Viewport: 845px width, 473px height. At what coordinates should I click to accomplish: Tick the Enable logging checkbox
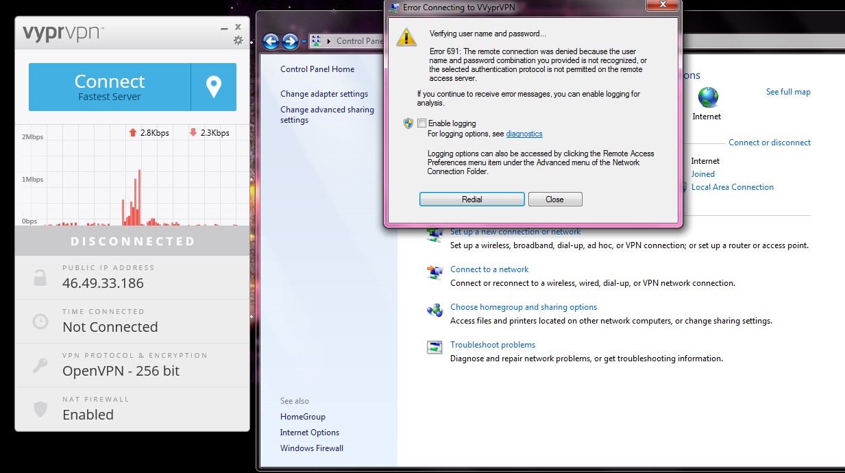(421, 123)
